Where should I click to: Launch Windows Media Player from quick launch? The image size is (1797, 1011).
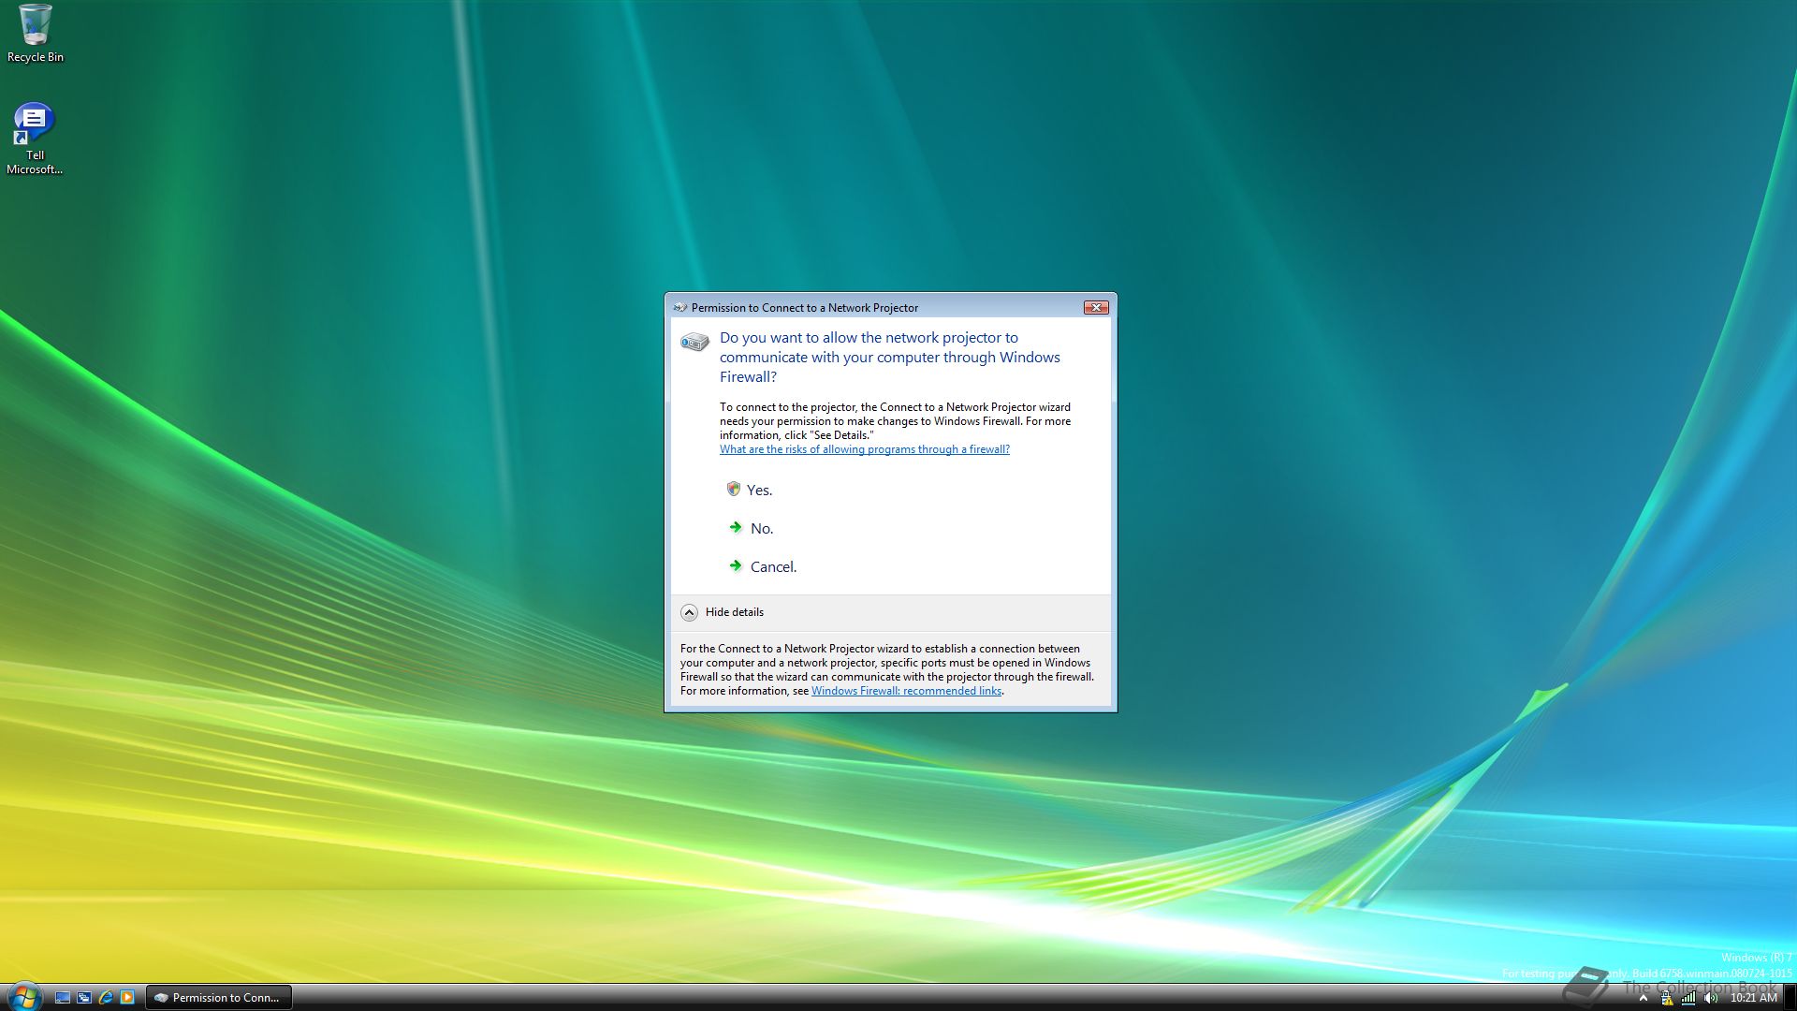coord(127,997)
